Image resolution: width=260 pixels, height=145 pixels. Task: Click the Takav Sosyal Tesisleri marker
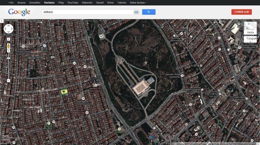pos(74,63)
